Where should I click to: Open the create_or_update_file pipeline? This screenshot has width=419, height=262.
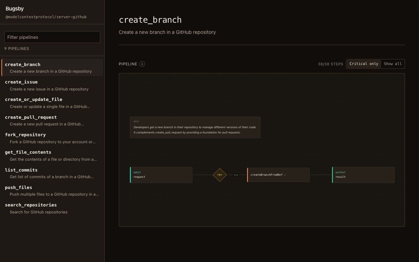tap(52, 103)
